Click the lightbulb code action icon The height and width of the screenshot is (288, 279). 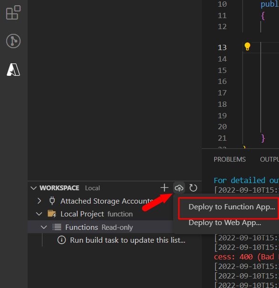pos(247,46)
